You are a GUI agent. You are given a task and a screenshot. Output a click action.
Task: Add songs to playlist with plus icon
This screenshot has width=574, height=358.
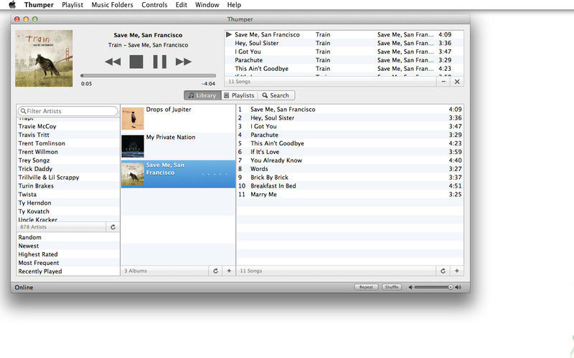tap(457, 271)
